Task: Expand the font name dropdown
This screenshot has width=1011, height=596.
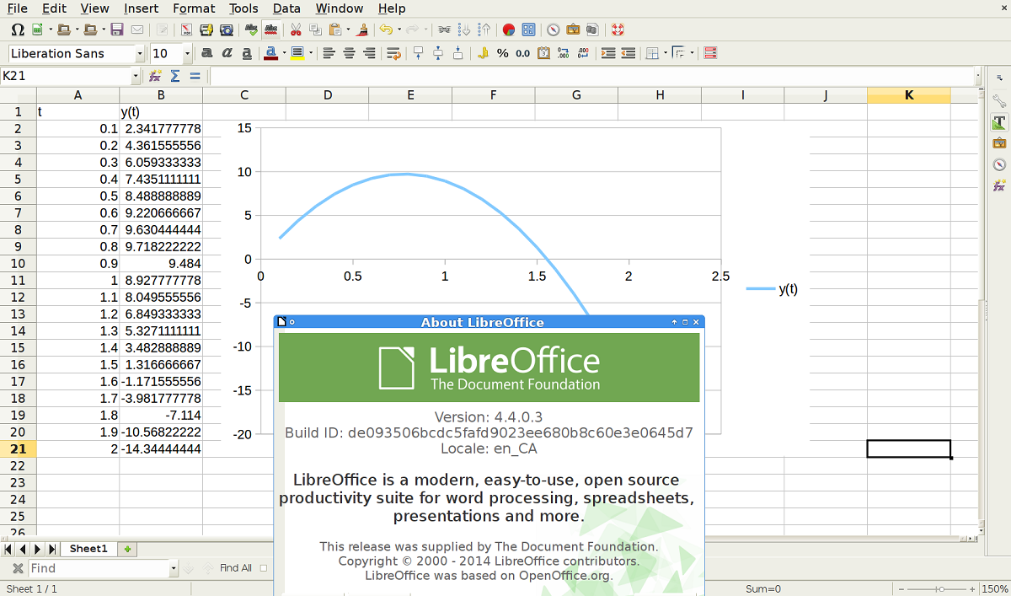Action: 140,53
